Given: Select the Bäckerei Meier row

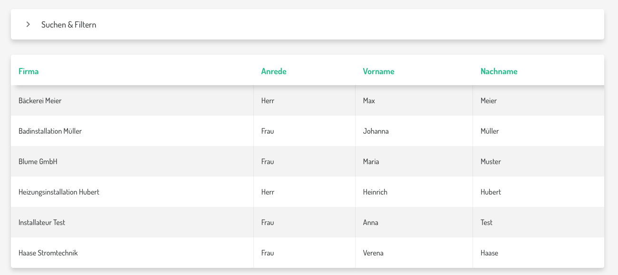Looking at the screenshot, I should 40,101.
